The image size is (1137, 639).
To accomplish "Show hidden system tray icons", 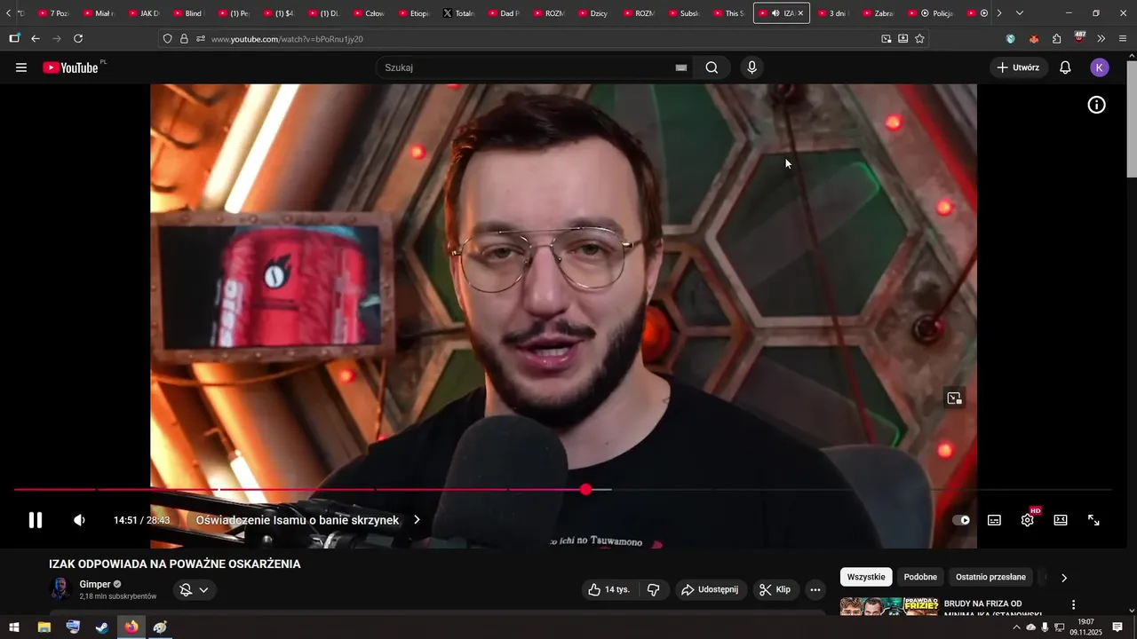I will pyautogui.click(x=1016, y=627).
